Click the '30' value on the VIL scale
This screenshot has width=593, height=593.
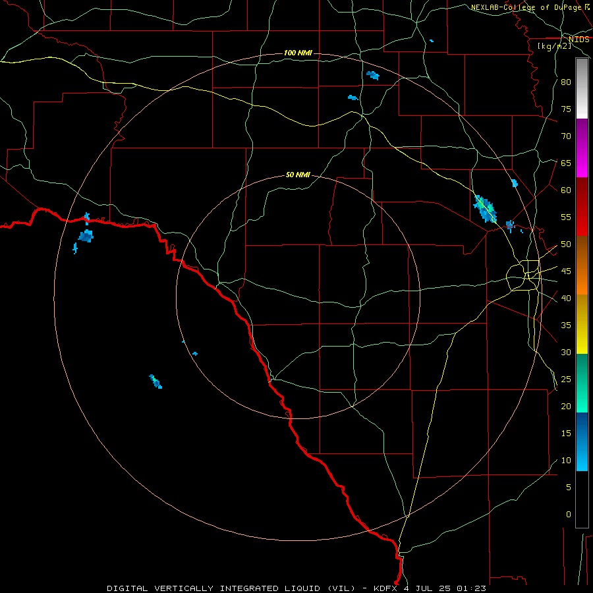[x=566, y=353]
